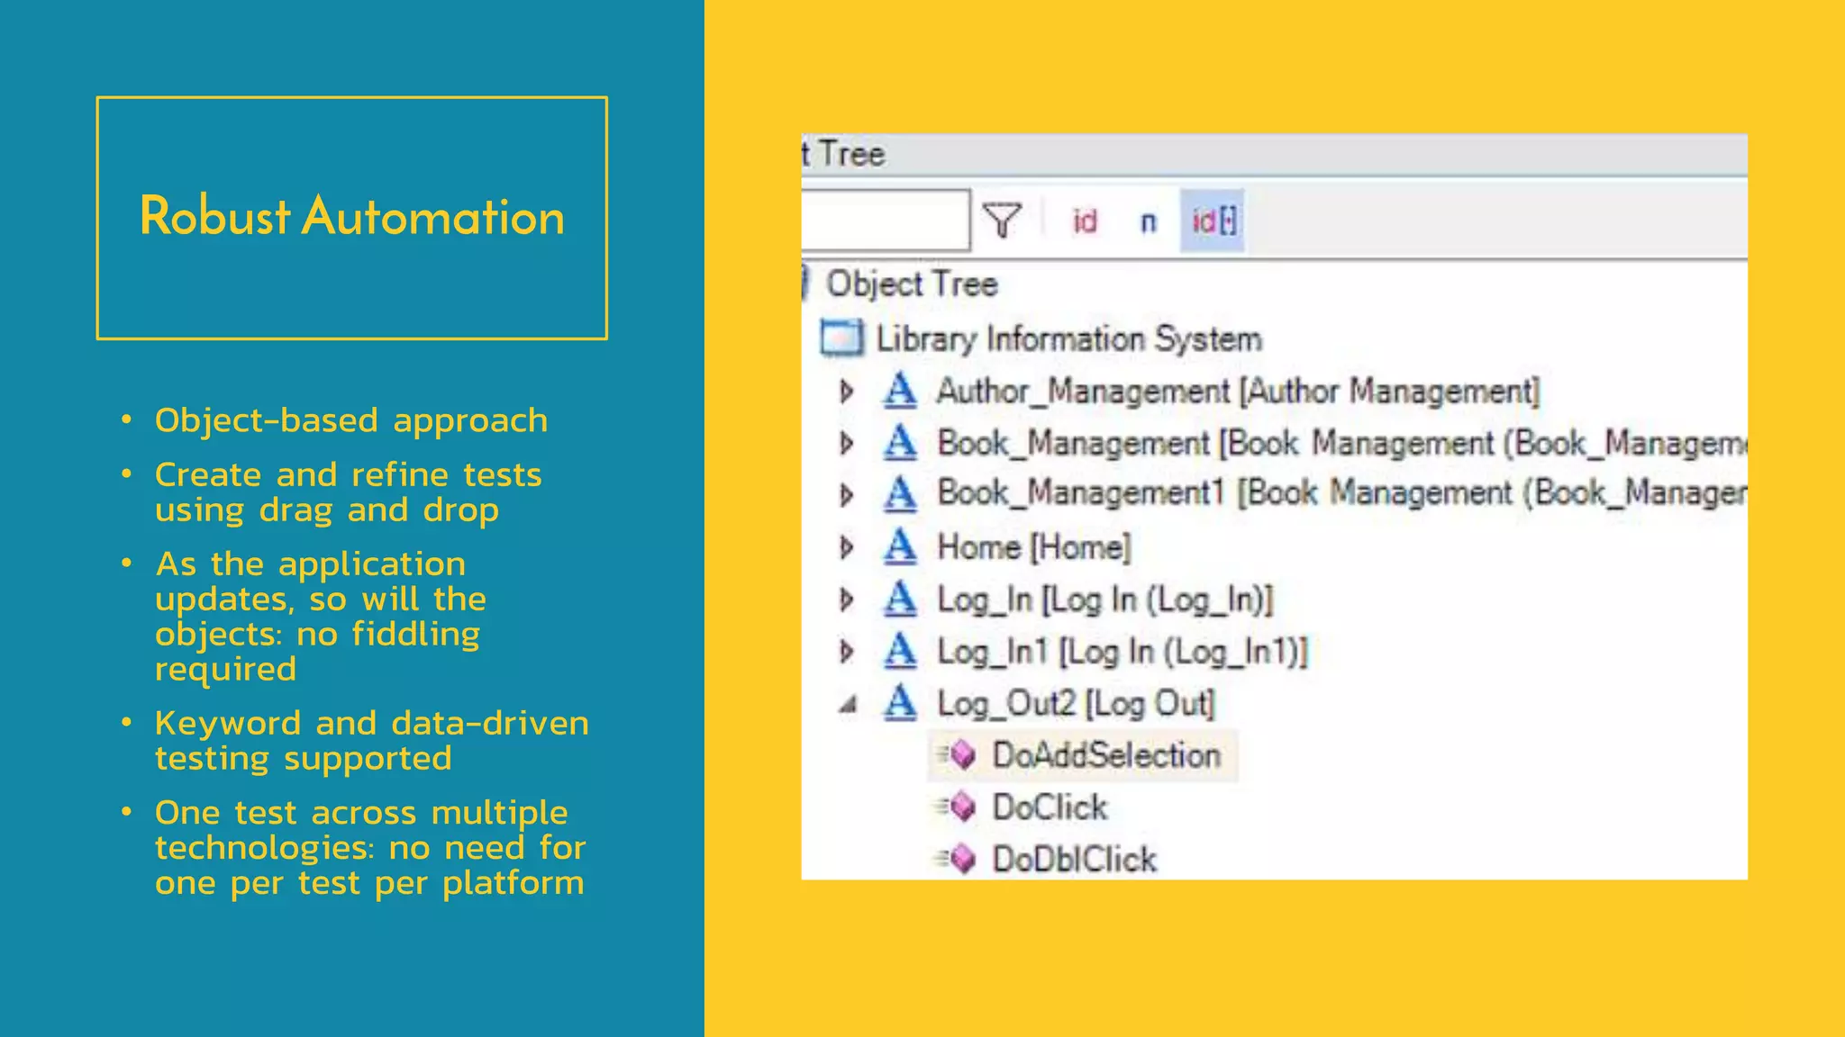Screen dimensions: 1845x1037
Task: Click the 'One test across multiple technologies' bullet
Action: 369,847
